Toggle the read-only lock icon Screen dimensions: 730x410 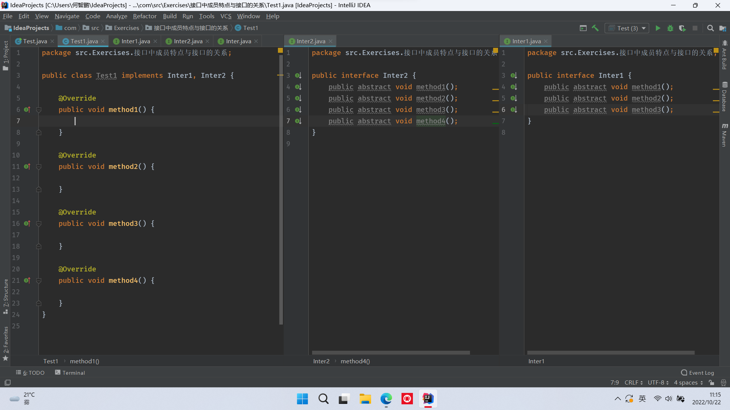711,383
